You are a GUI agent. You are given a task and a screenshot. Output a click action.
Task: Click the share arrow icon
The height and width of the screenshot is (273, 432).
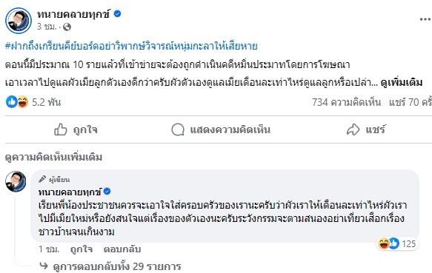click(353, 129)
